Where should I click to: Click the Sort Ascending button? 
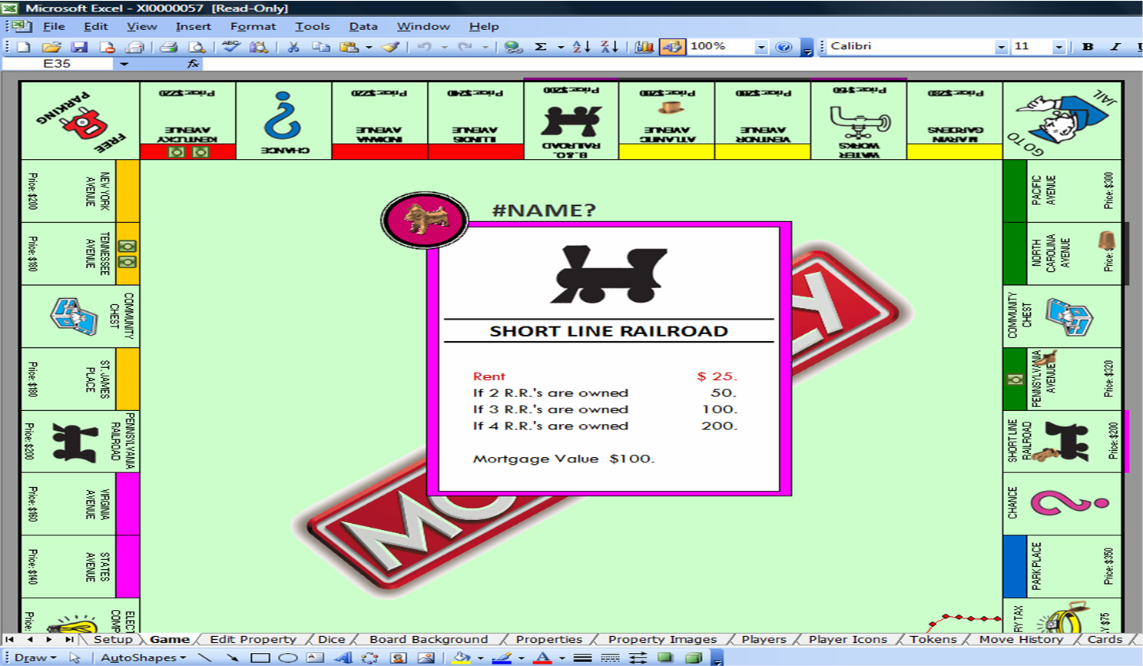(x=581, y=47)
